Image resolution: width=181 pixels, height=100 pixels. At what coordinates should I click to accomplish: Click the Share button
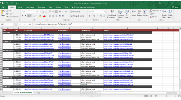click(175, 7)
